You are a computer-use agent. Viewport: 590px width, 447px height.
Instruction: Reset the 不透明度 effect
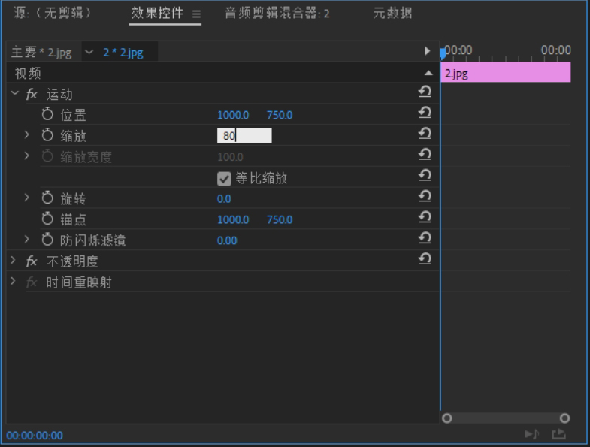tap(425, 259)
